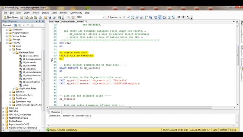Expand the Service Broker folder node
The width and height of the screenshot is (243, 137).
[7, 36]
